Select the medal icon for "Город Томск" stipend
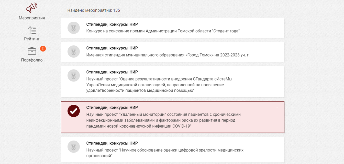This screenshot has width=344, height=164. [74, 52]
